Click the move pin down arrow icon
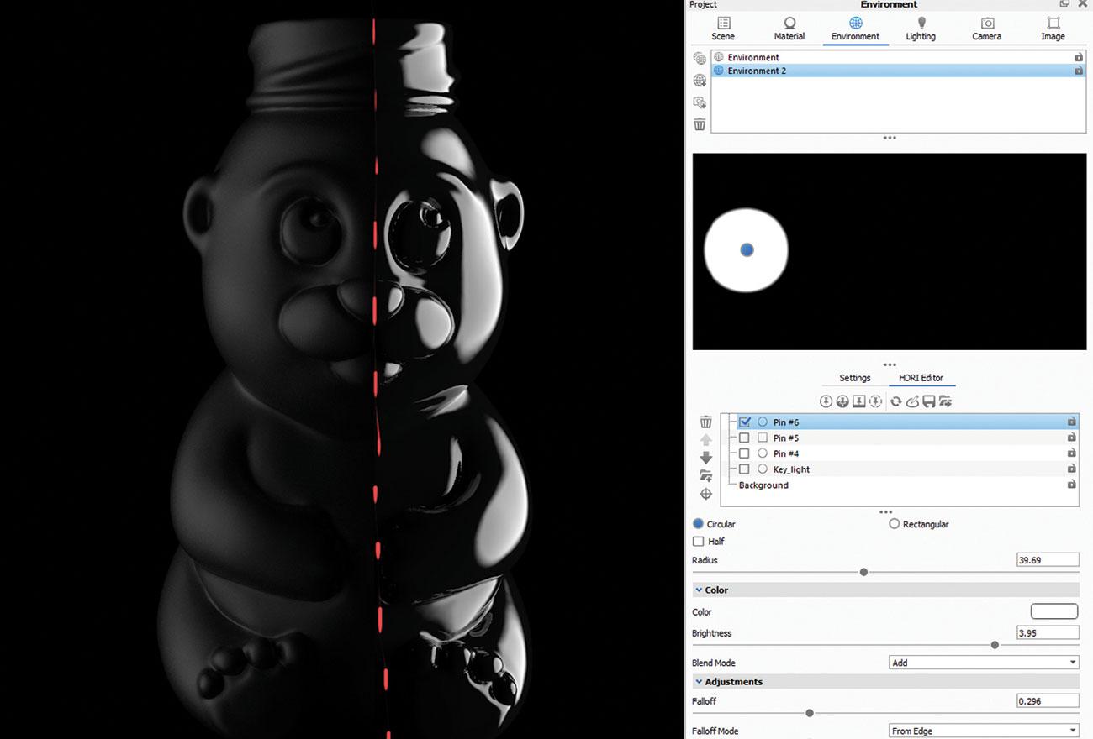The width and height of the screenshot is (1093, 739). 706,457
